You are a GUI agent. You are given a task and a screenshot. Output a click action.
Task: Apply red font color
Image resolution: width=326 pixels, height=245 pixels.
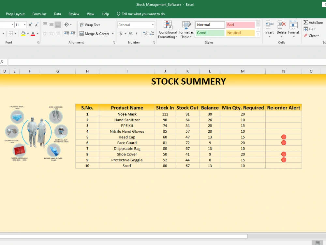pos(33,34)
